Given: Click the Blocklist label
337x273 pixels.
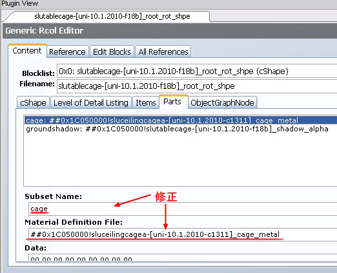Looking at the screenshot, I should pos(38,73).
